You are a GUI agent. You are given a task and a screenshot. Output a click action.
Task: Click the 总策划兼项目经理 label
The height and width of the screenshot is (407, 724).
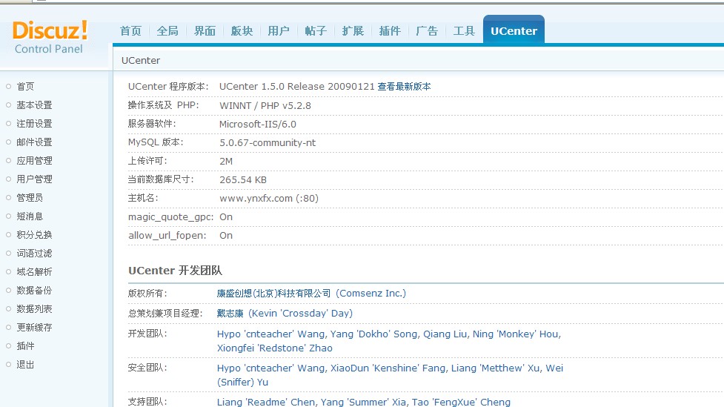tap(165, 314)
